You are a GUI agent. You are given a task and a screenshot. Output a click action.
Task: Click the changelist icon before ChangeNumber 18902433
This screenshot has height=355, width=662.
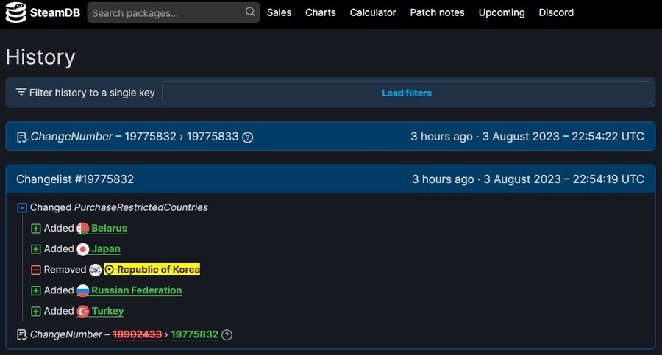tap(21, 334)
